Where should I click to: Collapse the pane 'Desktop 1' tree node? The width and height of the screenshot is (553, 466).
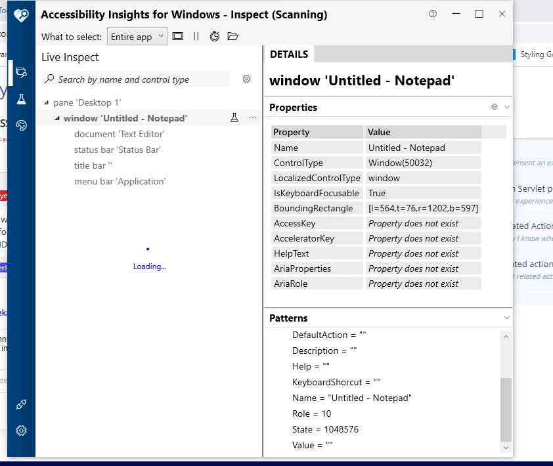coord(46,102)
